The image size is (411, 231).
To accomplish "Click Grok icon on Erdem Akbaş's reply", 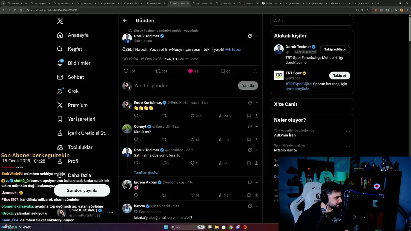I will 250,182.
